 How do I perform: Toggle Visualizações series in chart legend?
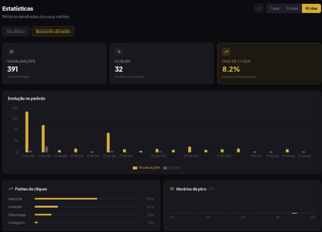tap(146, 167)
